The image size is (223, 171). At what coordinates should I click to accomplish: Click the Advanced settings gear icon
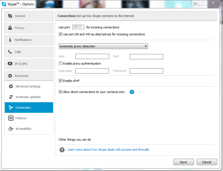[x=11, y=86]
